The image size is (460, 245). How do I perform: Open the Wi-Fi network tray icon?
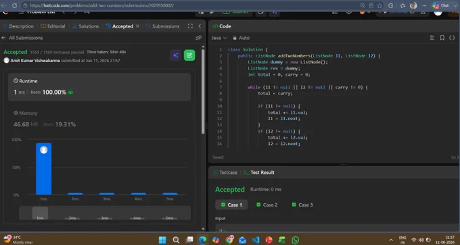[x=413, y=240]
